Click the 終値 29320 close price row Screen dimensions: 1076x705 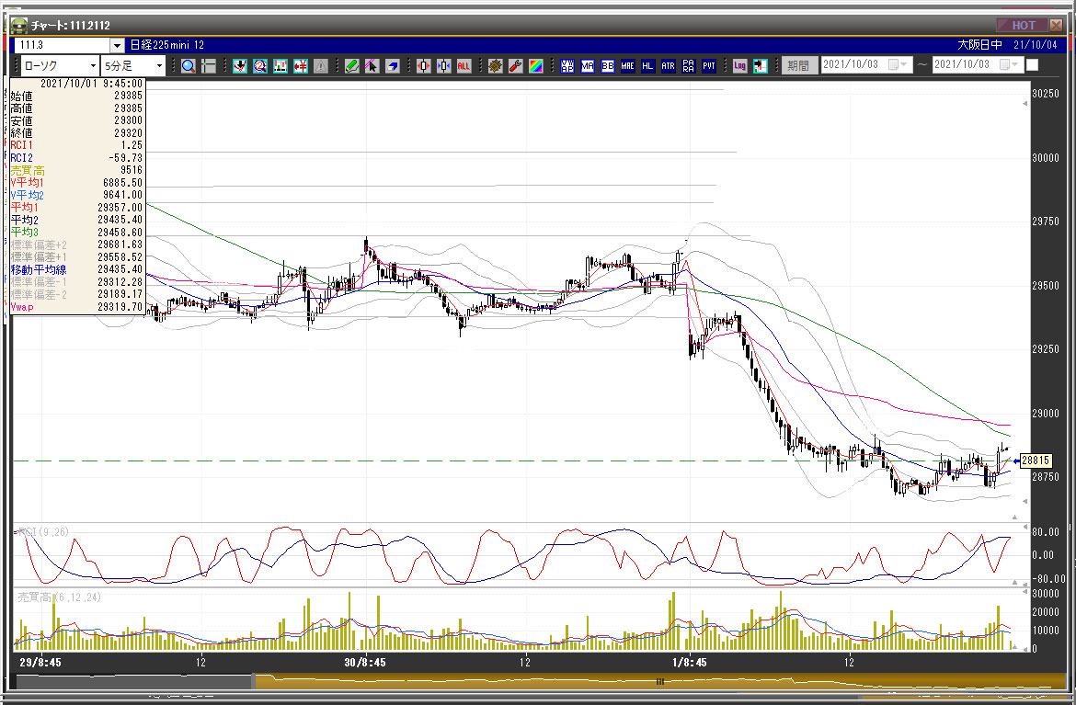coord(77,133)
